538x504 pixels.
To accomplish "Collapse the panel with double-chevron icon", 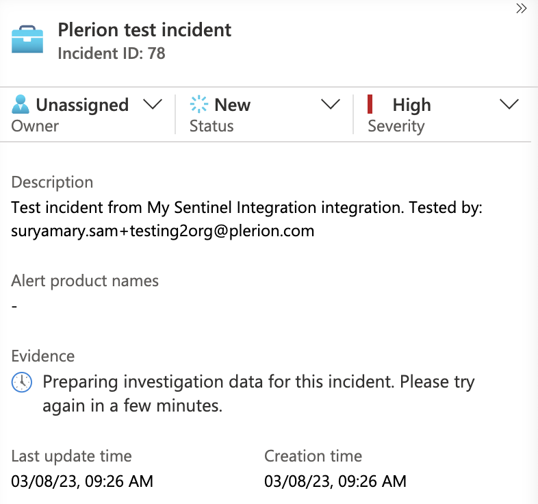I will pos(521,9).
